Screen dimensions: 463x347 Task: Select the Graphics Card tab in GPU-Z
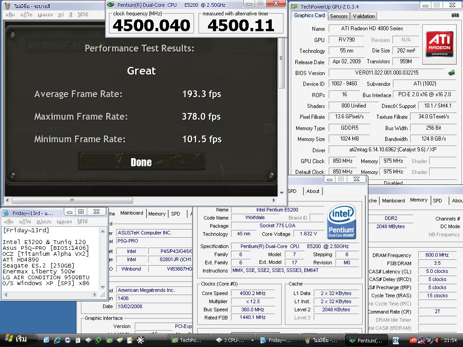tap(309, 15)
